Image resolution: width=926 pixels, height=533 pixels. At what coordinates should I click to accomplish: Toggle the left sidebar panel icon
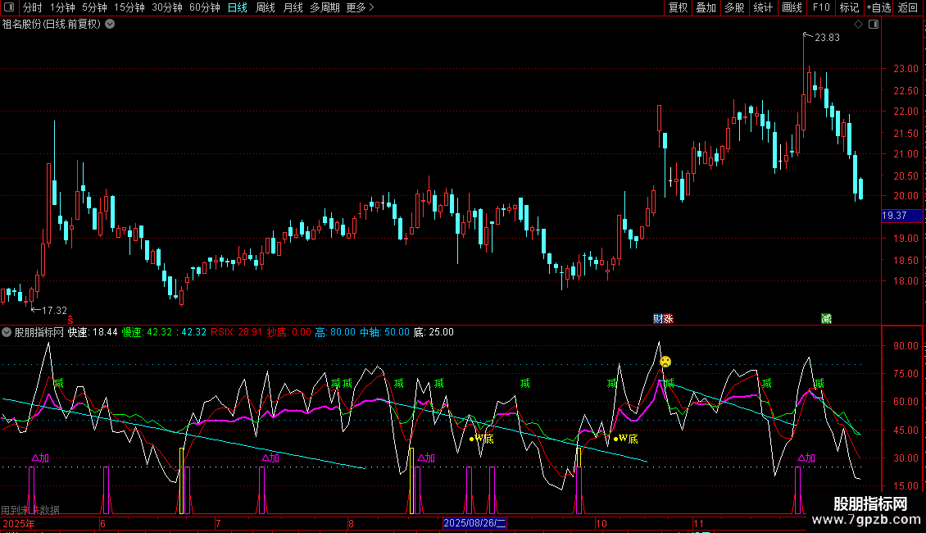[x=8, y=8]
